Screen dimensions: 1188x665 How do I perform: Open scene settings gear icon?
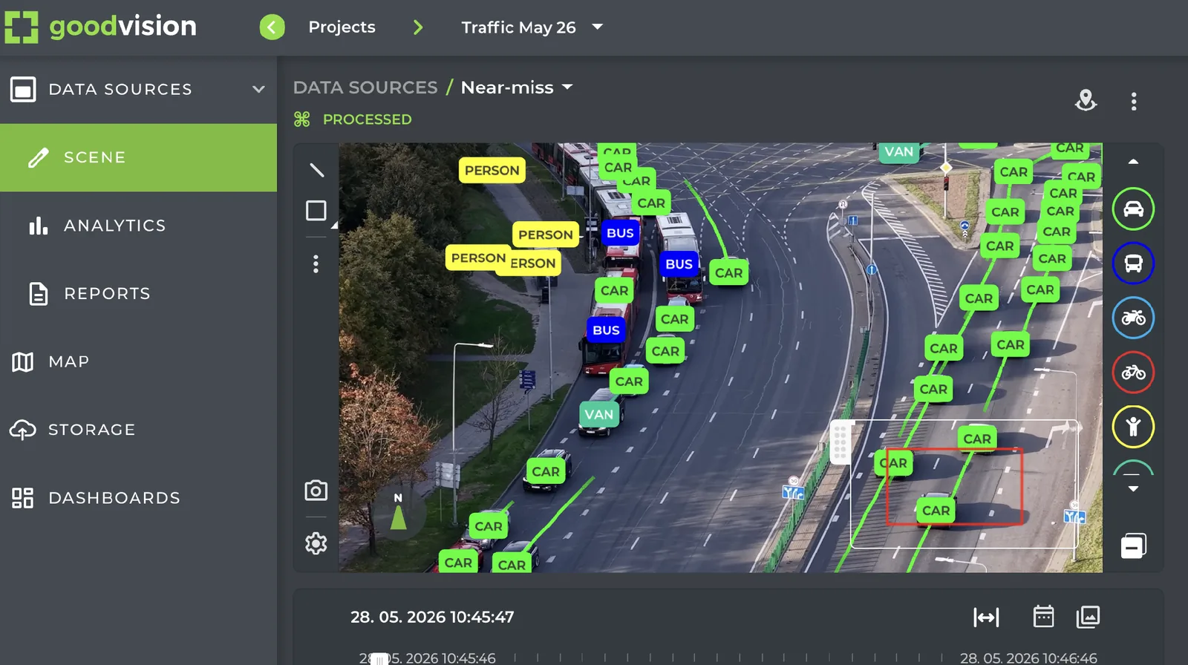click(x=316, y=543)
